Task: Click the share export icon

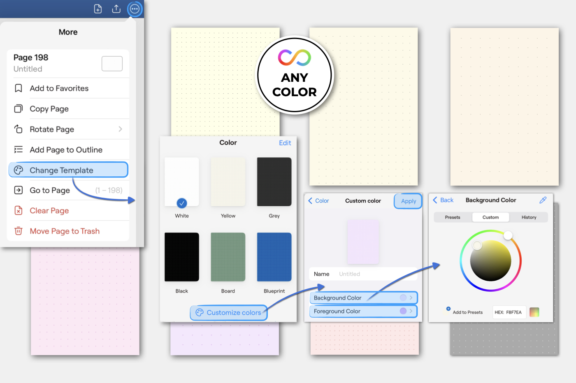Action: point(116,9)
